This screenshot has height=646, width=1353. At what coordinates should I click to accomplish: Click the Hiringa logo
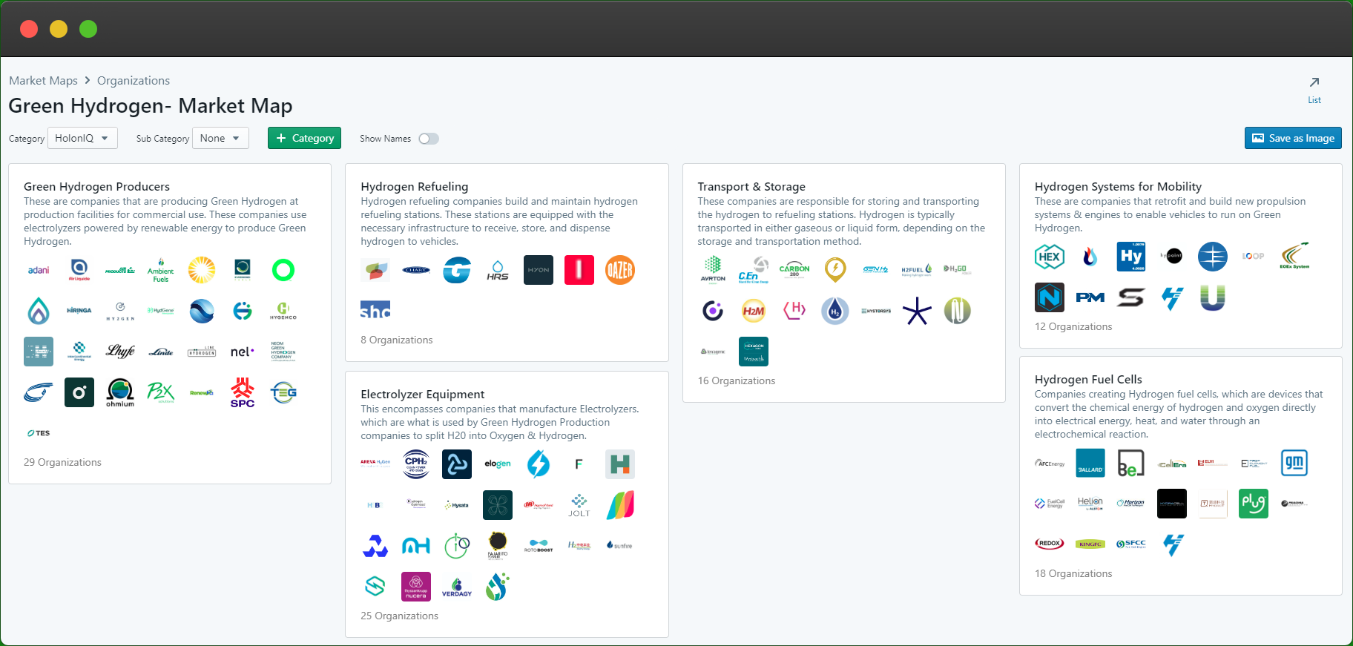[x=79, y=311]
